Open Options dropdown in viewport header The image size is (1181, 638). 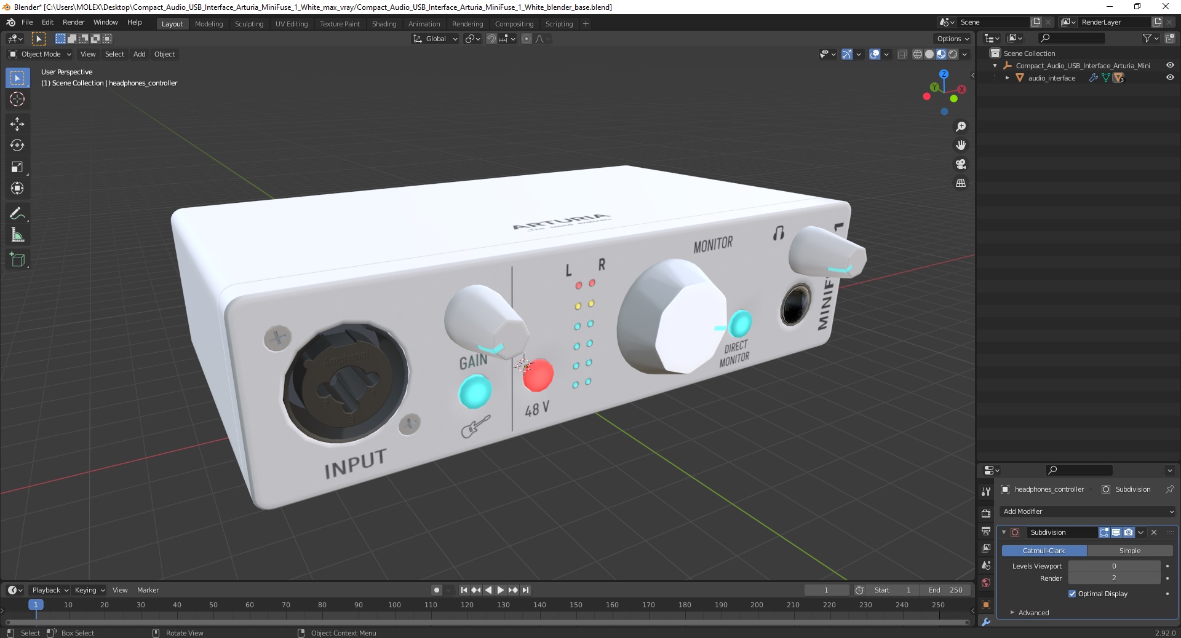coord(952,39)
